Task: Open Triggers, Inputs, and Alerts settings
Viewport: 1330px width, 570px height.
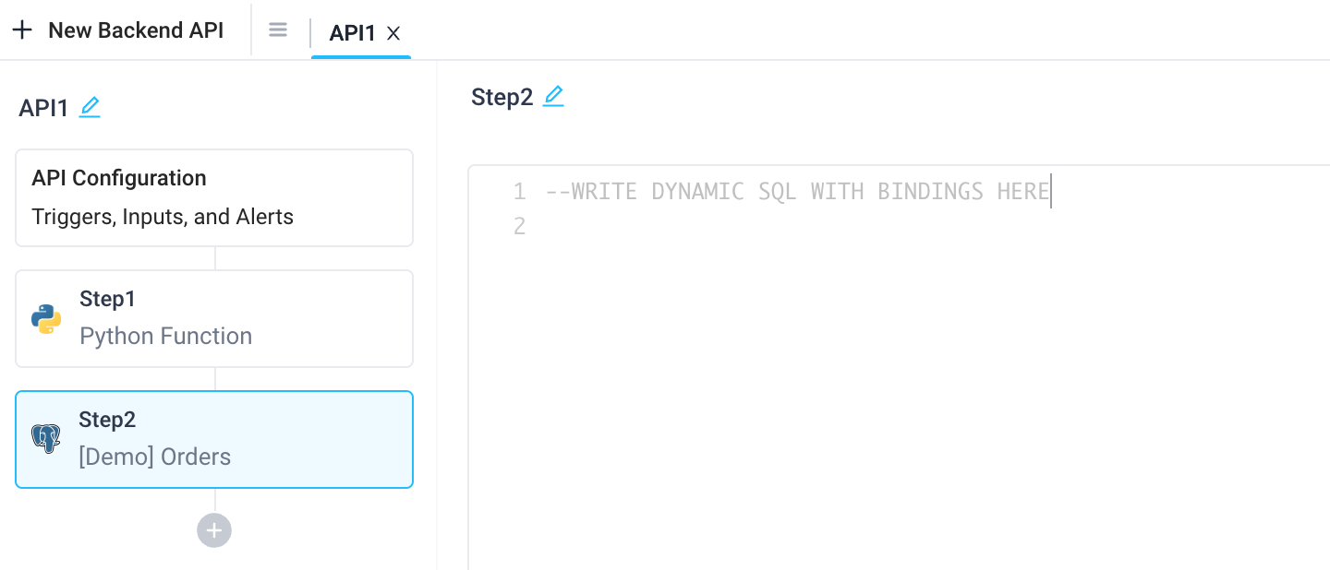Action: (163, 217)
